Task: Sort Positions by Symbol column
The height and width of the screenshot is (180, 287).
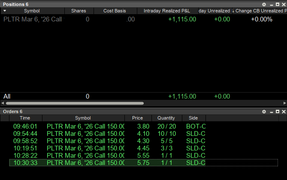Action: click(x=32, y=11)
